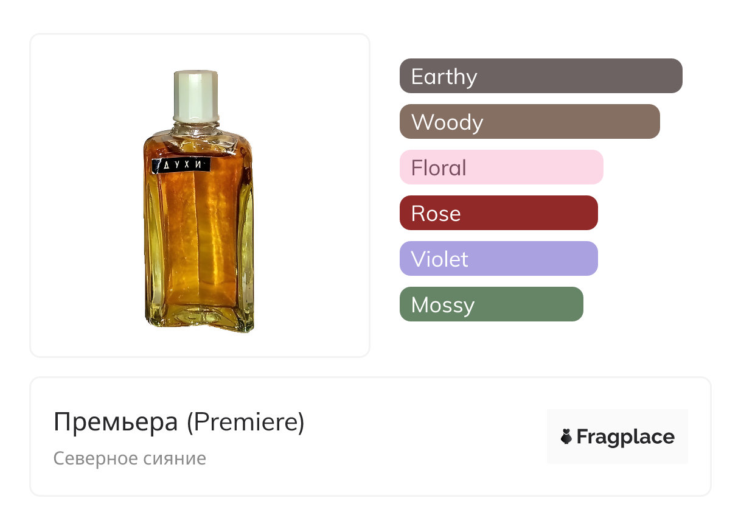Open the Северное сияние brand link
The width and height of the screenshot is (741, 526).
click(130, 458)
